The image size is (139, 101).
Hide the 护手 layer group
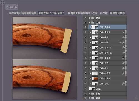point(85,18)
